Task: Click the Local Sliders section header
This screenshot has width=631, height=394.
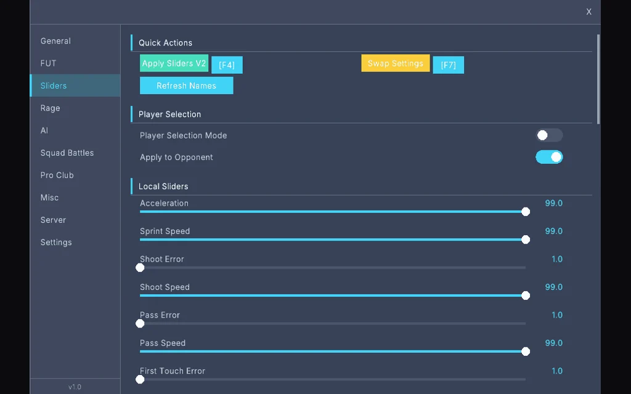Action: (163, 187)
